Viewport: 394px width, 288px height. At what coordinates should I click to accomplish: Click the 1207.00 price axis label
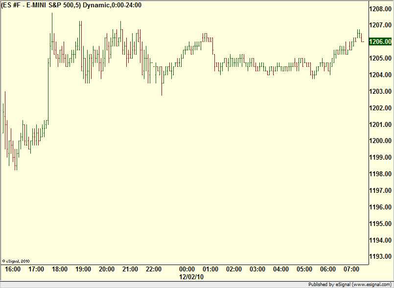(380, 25)
